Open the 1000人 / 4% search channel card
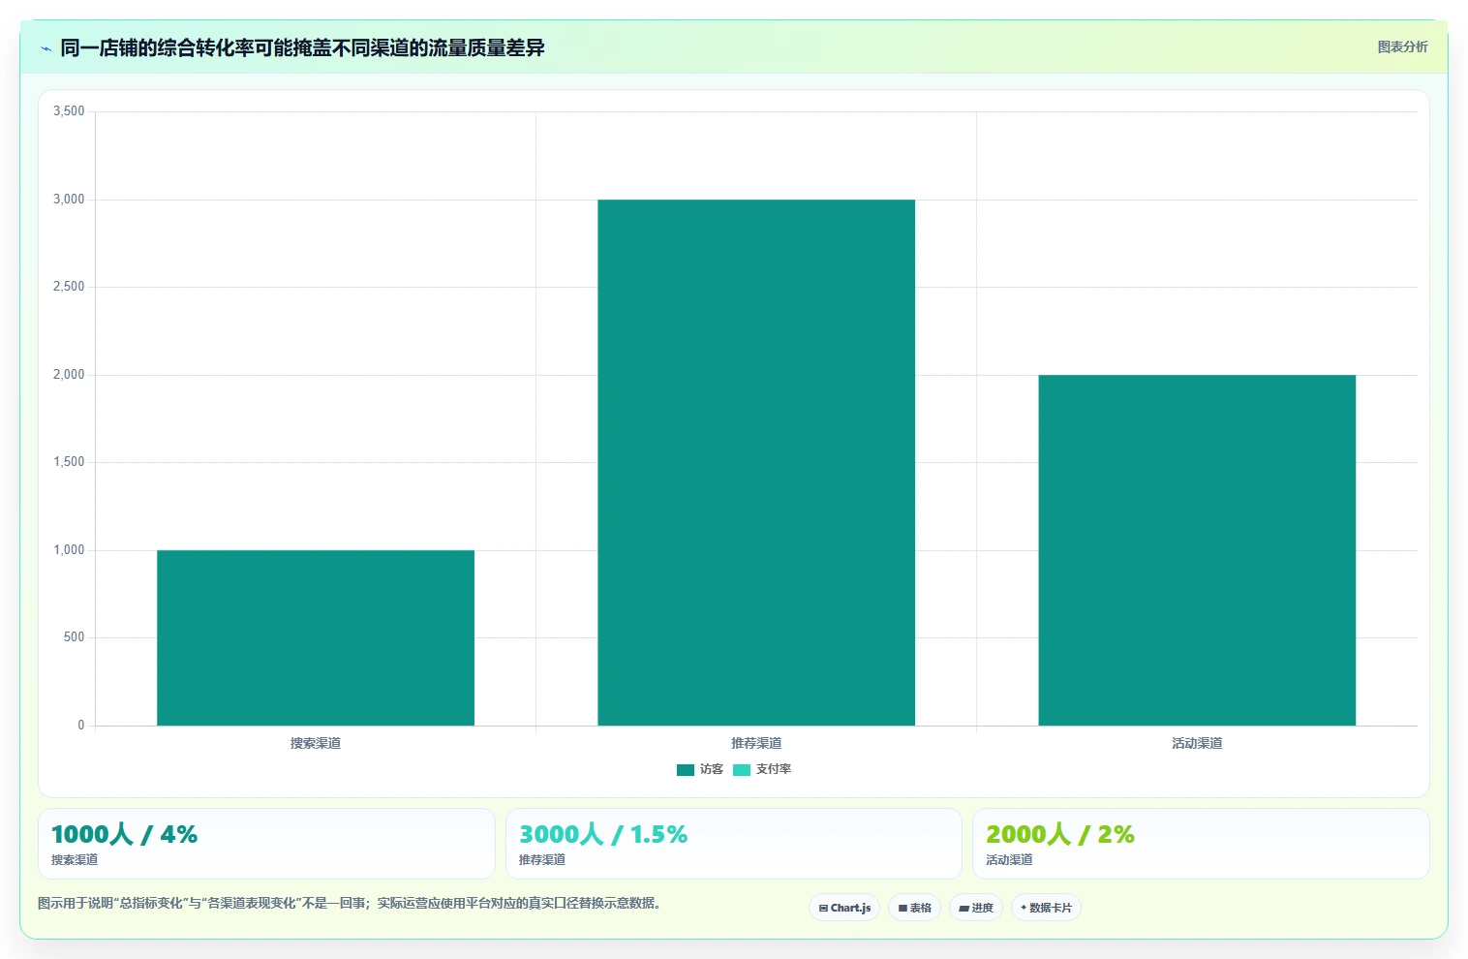The height and width of the screenshot is (959, 1468). (266, 844)
